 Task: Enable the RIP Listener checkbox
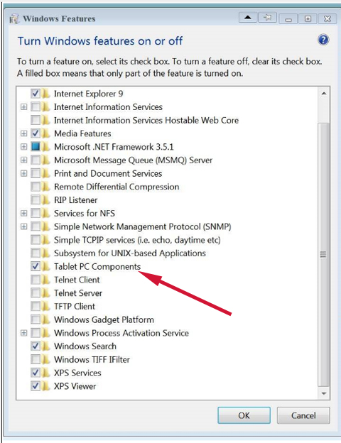click(36, 199)
